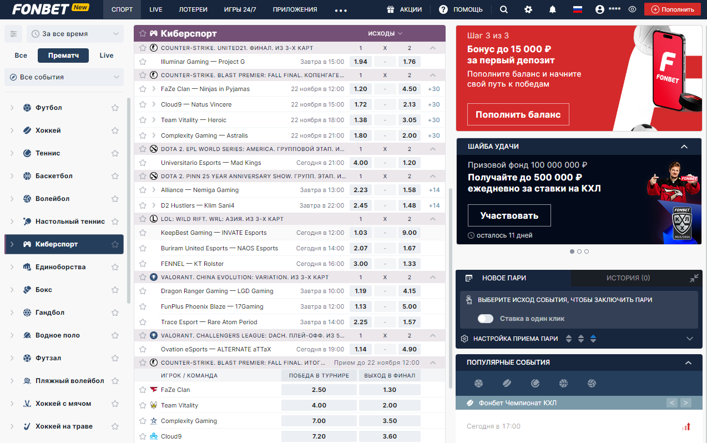Show next Фонбет Чемпионат КХЛ event arrow
Screen dimensions: 707x443
point(686,403)
